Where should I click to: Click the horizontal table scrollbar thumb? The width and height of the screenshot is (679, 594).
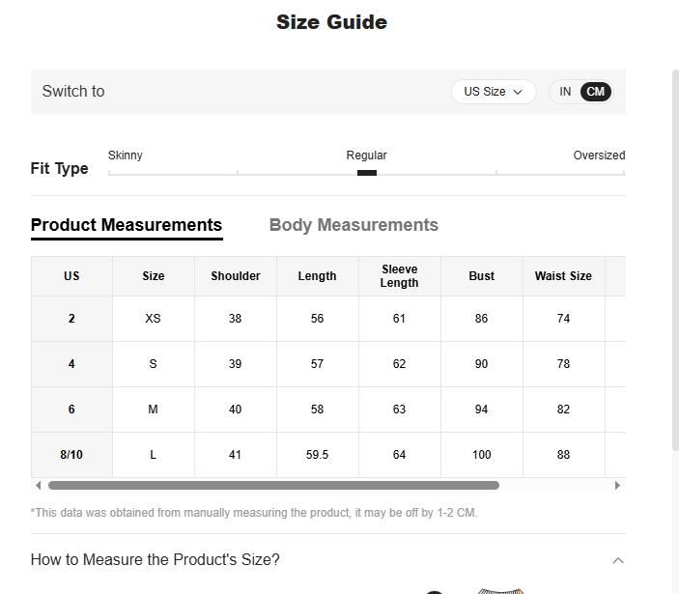(x=273, y=485)
